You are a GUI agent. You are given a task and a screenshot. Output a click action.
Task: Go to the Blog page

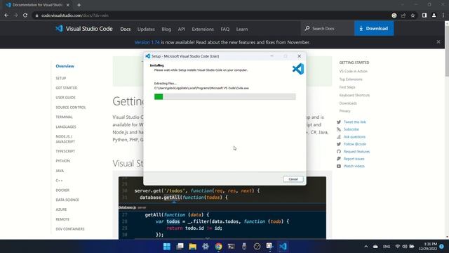pyautogui.click(x=166, y=29)
